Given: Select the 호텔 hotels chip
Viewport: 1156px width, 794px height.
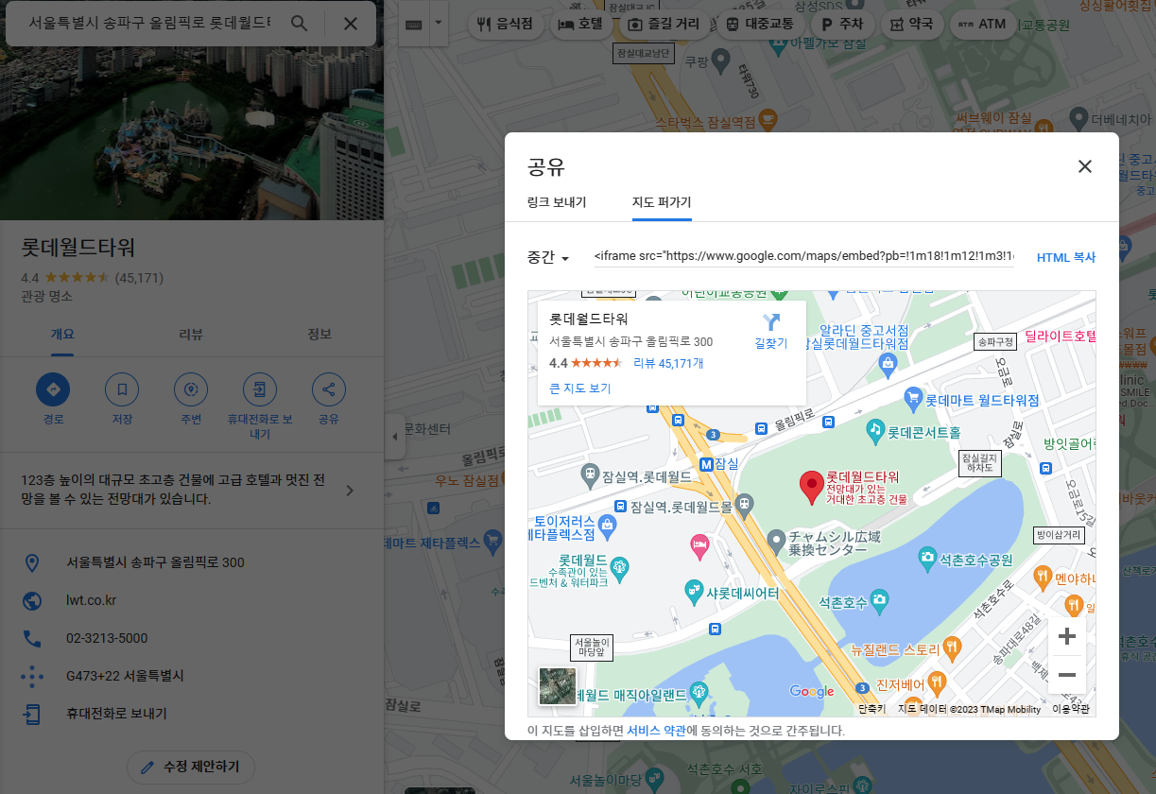Looking at the screenshot, I should 580,25.
